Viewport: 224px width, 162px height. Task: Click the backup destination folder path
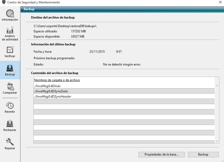click(65, 26)
